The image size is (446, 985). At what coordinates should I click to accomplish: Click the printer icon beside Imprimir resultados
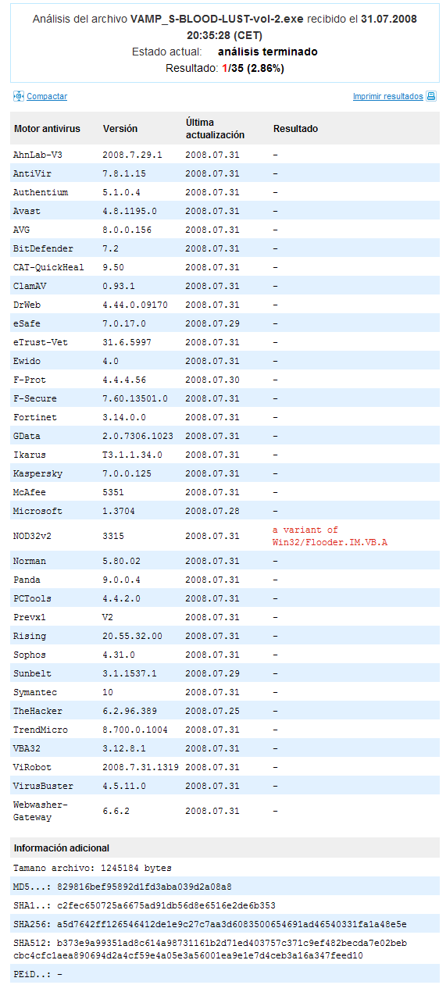[x=431, y=96]
